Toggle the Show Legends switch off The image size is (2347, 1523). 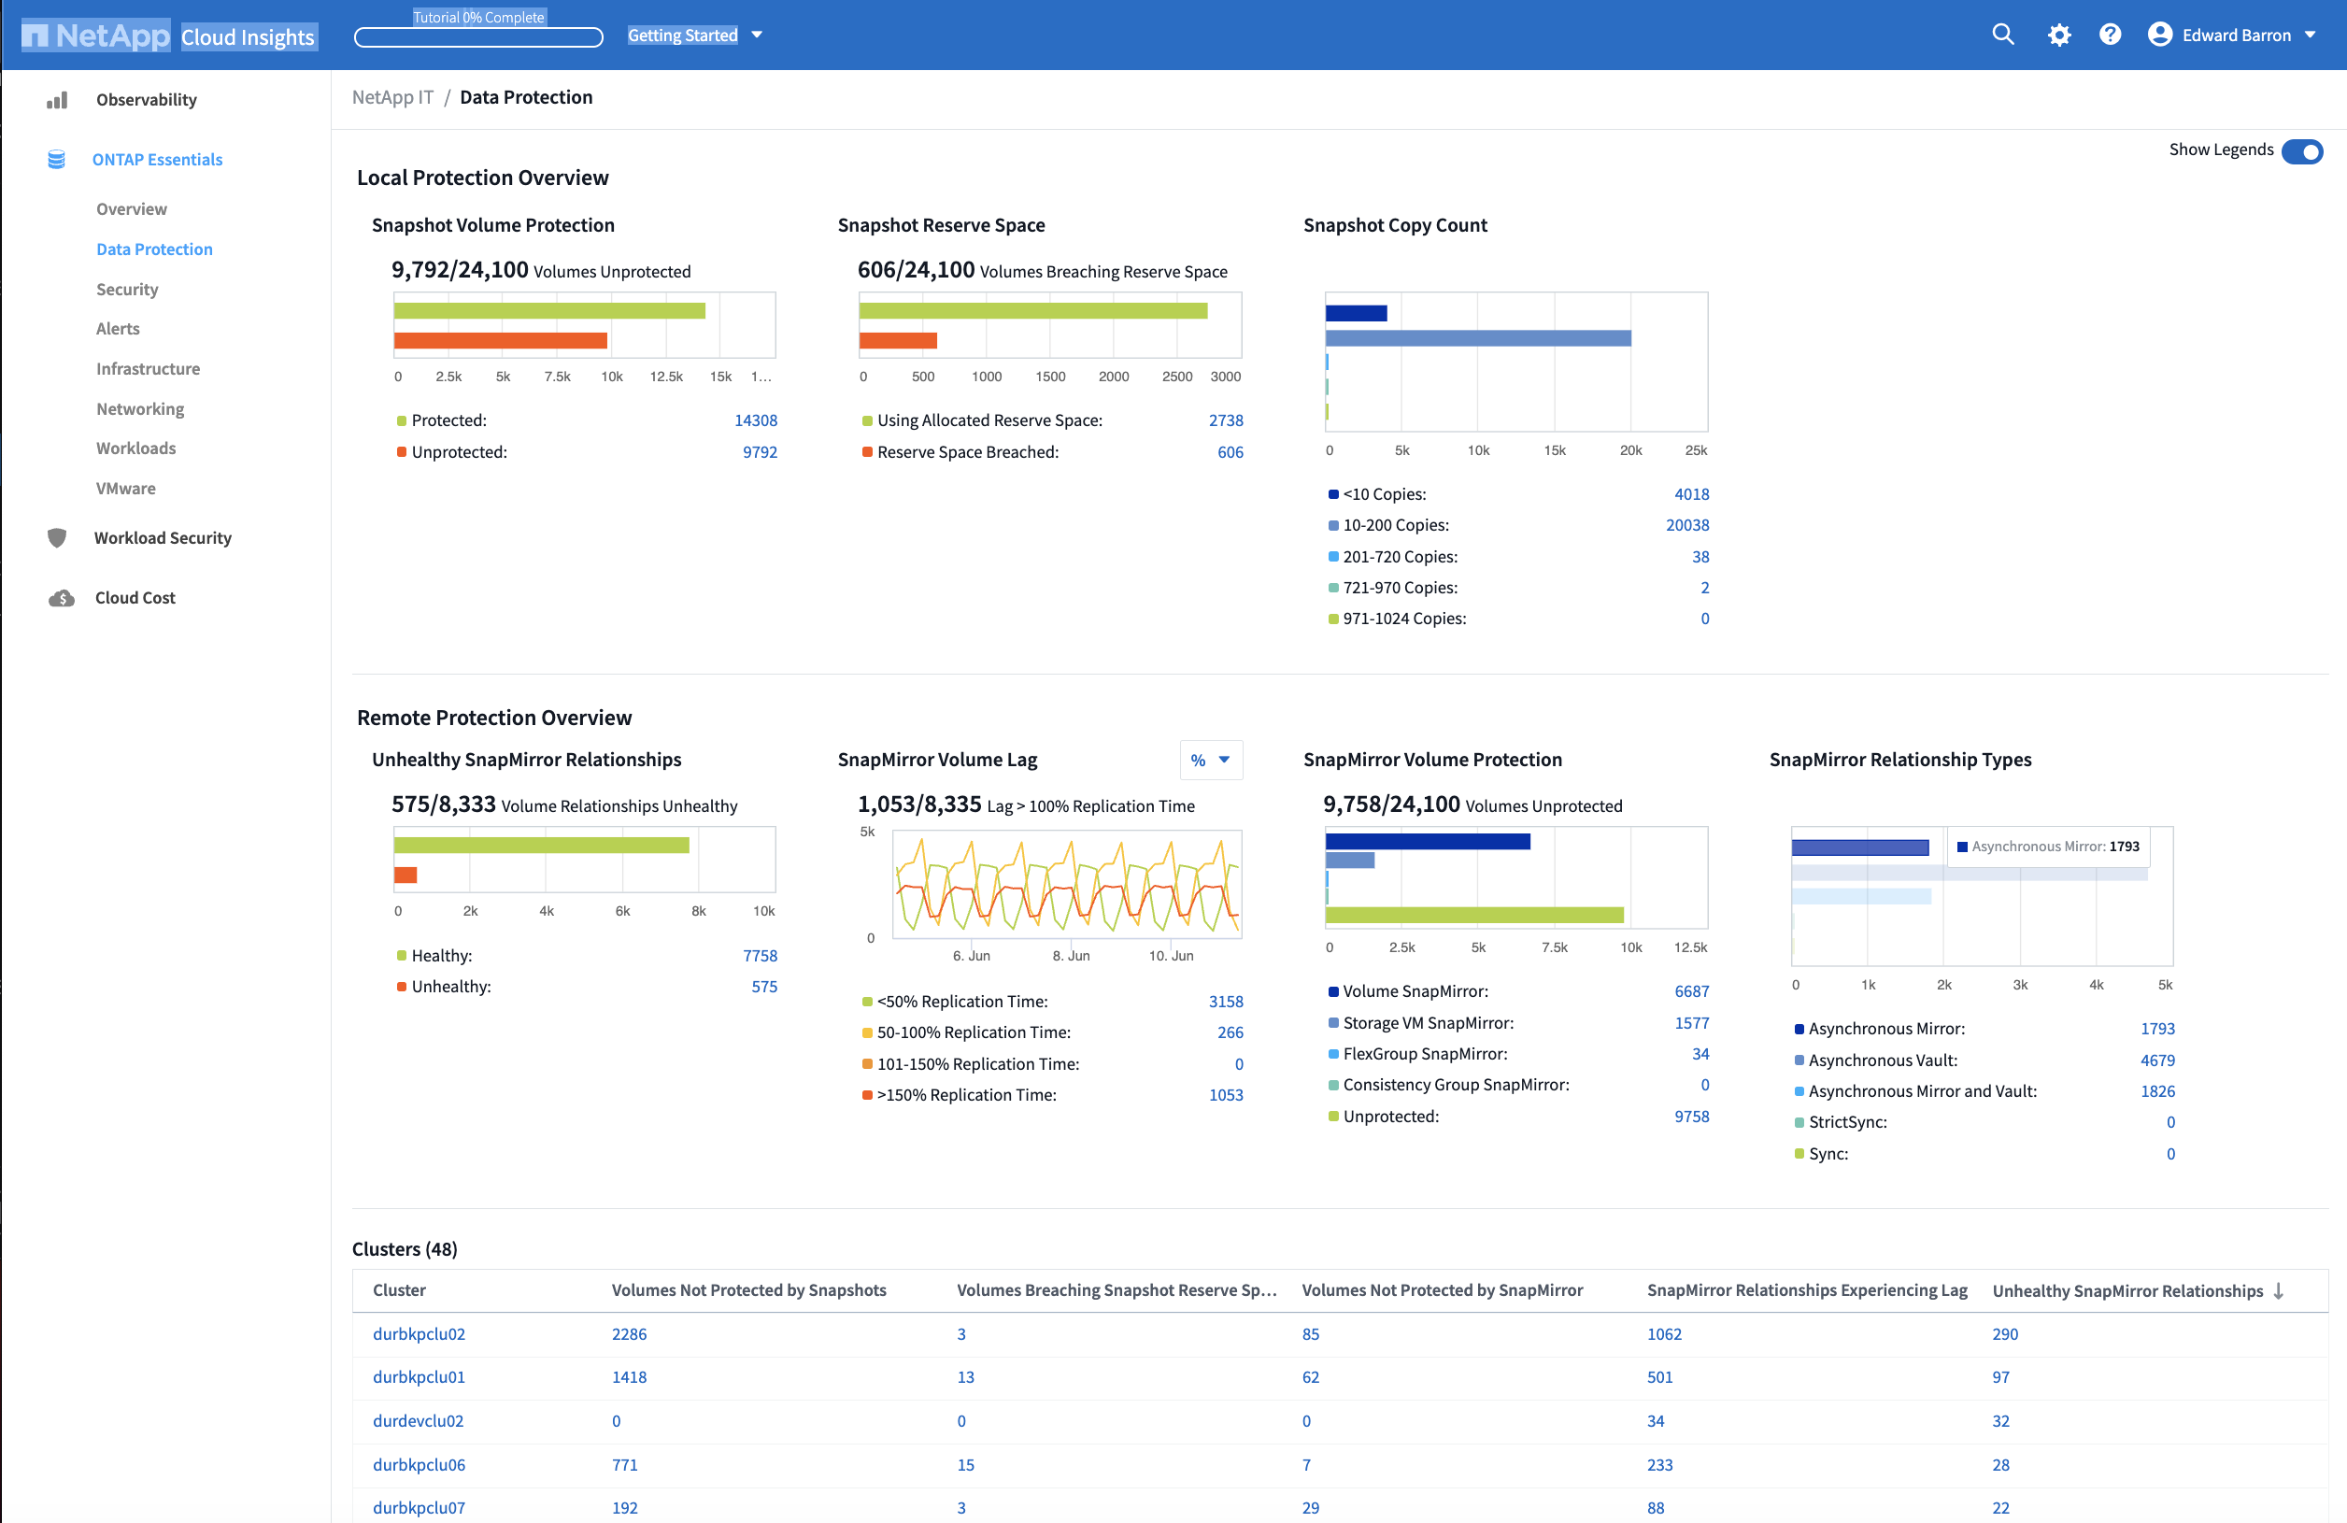[2301, 151]
